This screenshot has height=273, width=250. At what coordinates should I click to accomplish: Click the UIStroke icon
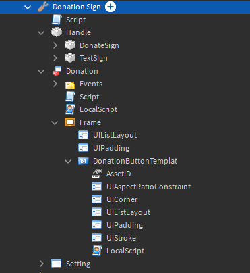96,238
